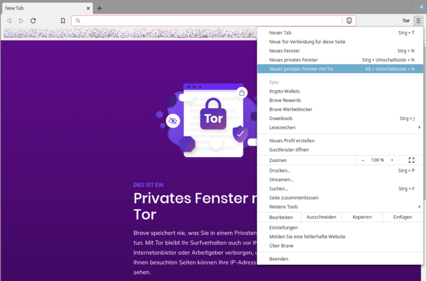Click Ausschneiden in the Bearbeiten row
Screen dimensions: 427x281
pos(321,217)
